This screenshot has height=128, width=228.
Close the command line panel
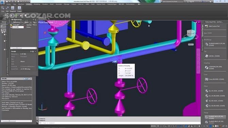[37, 119]
